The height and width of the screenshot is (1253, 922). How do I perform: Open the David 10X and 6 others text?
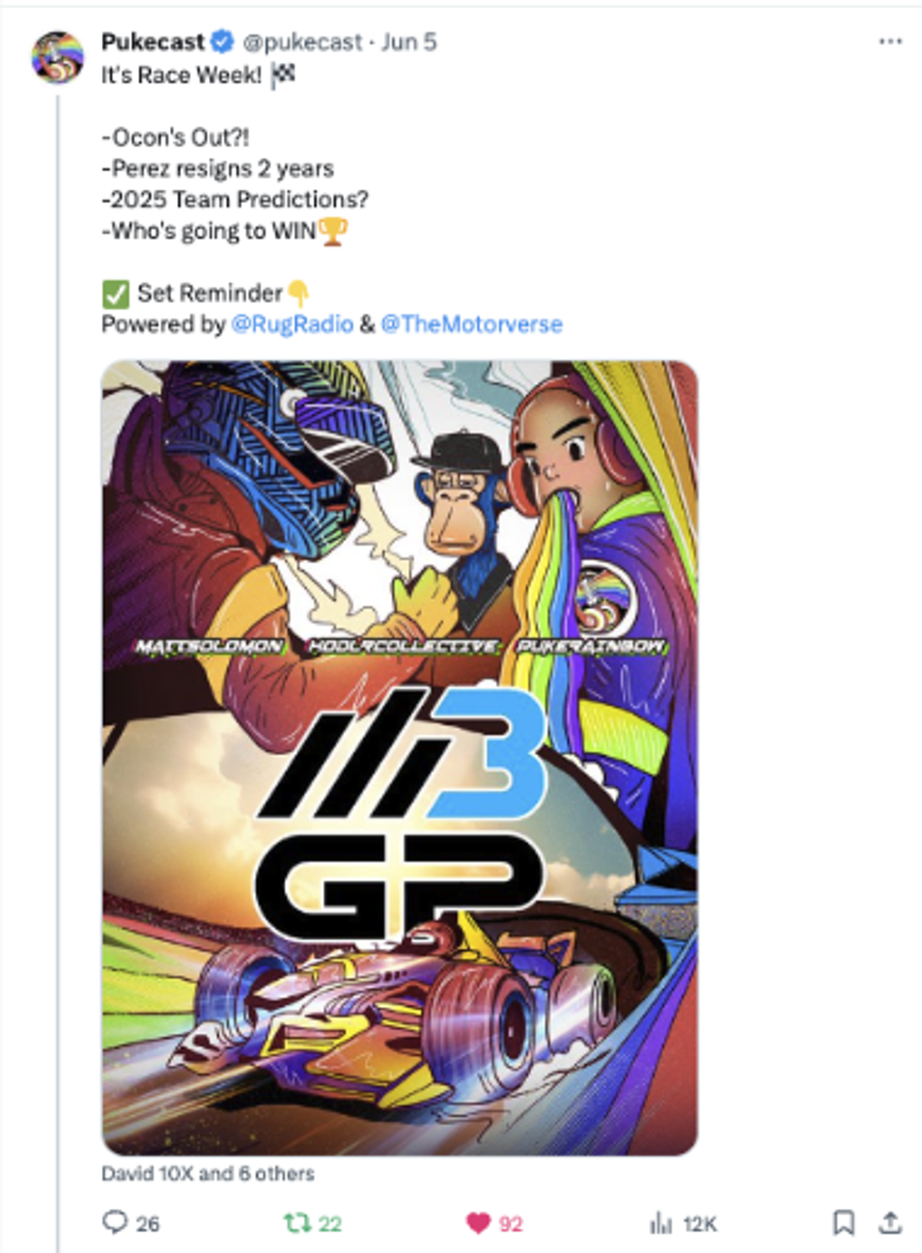point(208,1174)
